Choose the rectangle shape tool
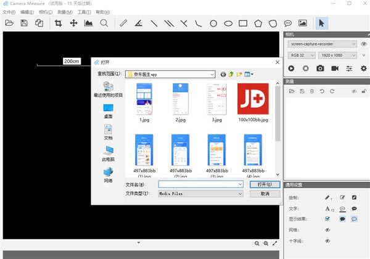Screen dimensions: 370x259 (243, 23)
